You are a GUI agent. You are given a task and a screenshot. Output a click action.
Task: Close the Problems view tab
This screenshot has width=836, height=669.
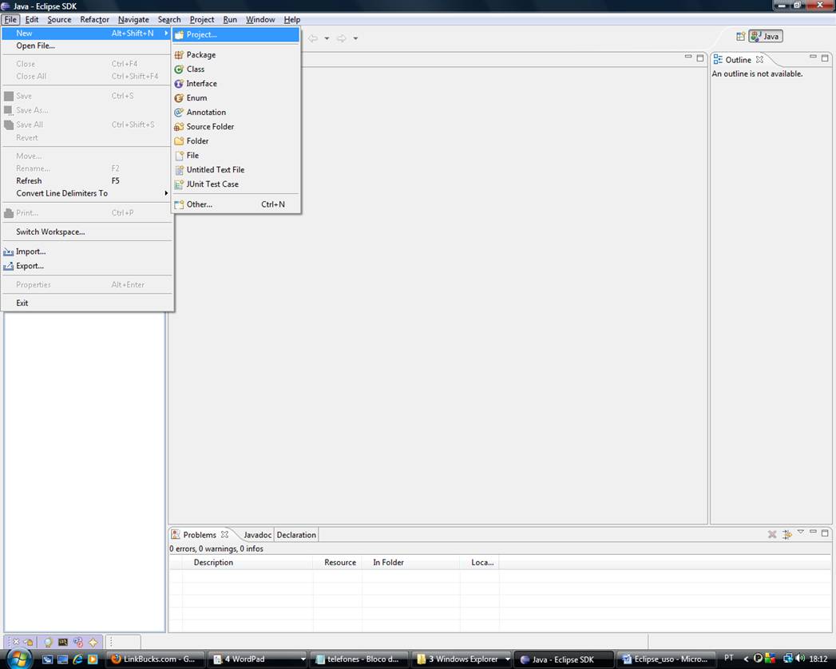click(x=224, y=534)
